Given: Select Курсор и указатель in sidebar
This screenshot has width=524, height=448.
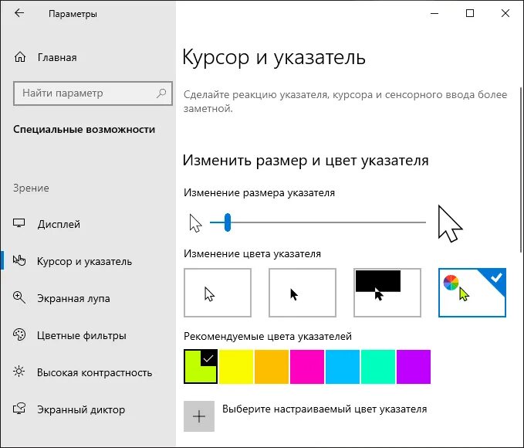Looking at the screenshot, I should coord(88,261).
